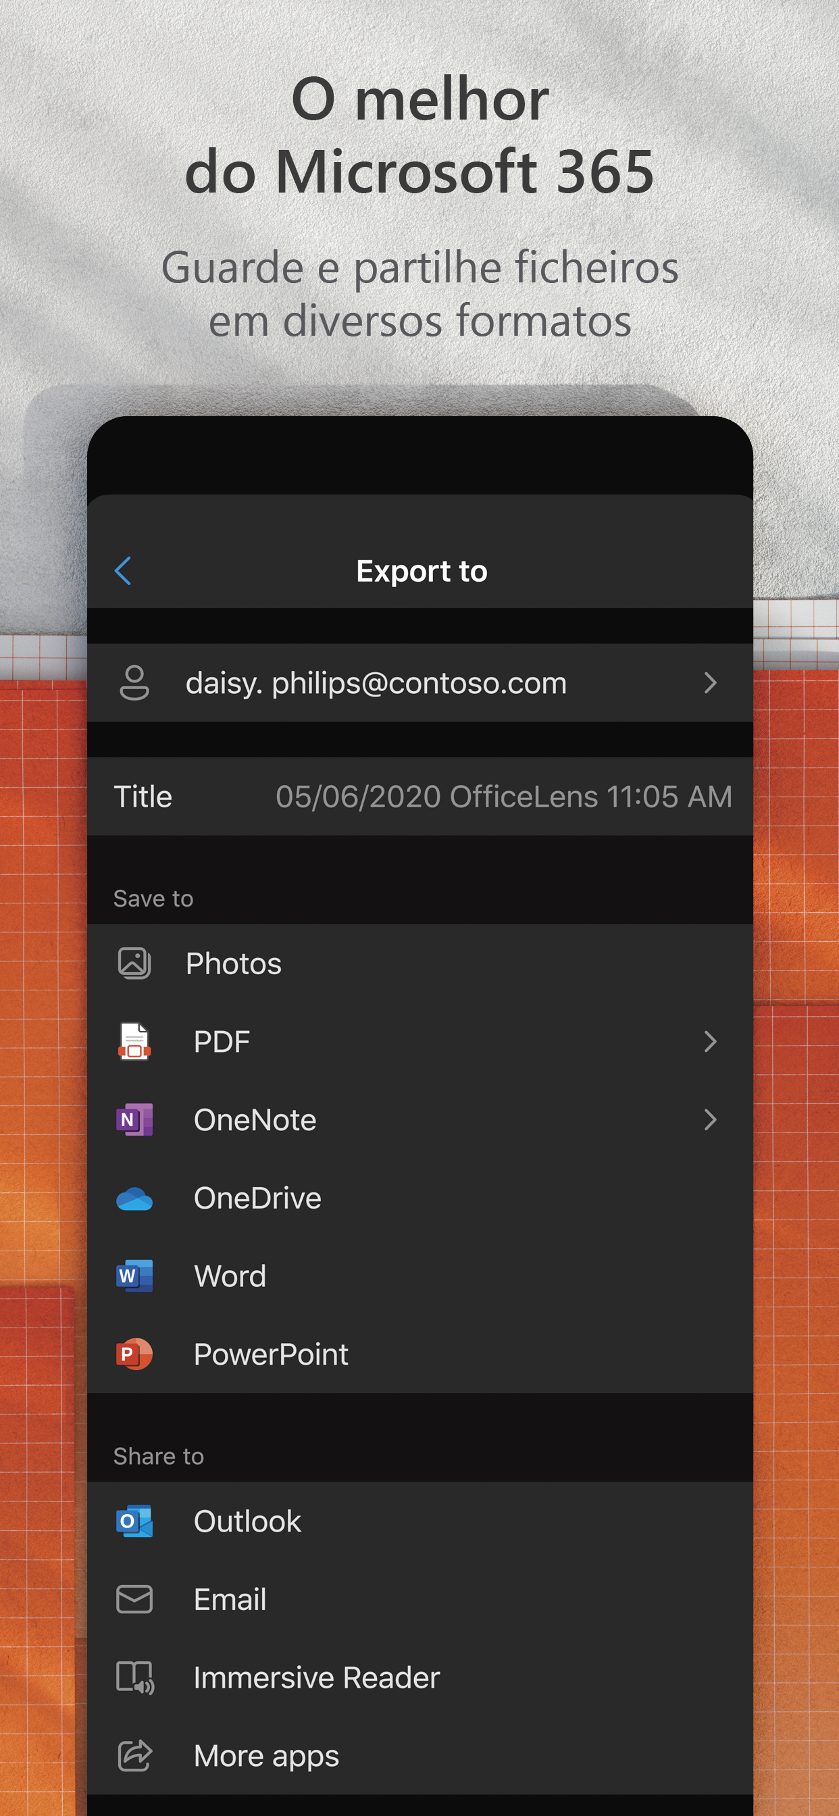The height and width of the screenshot is (1816, 839).
Task: Open in Immersive Reader
Action: [x=419, y=1677]
